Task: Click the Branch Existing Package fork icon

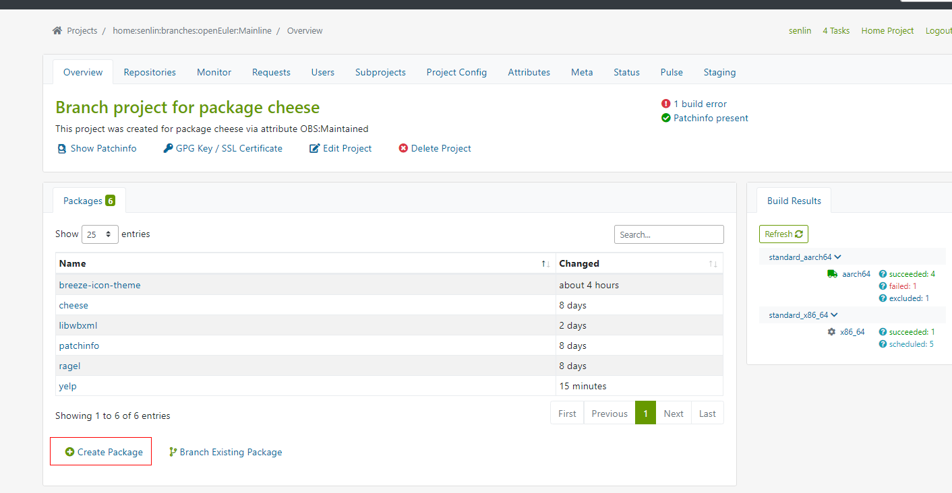Action: [x=173, y=452]
